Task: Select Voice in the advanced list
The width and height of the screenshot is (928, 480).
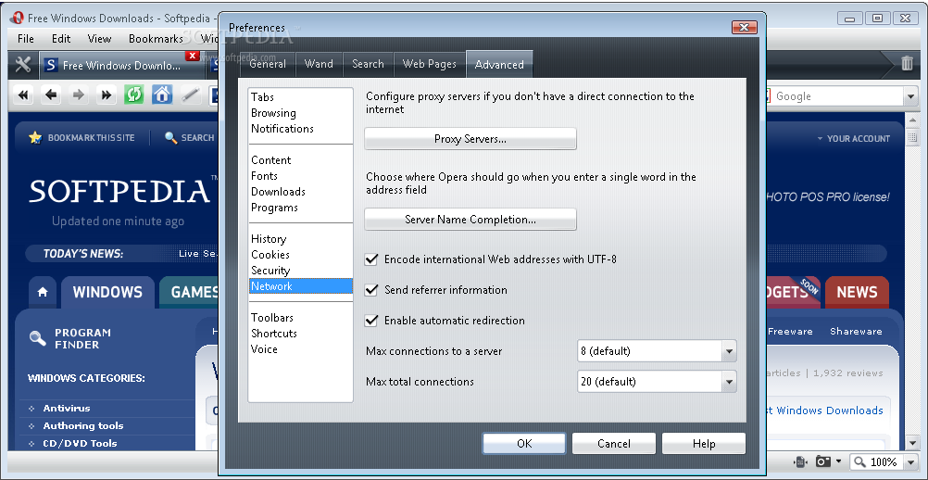Action: coord(301,349)
